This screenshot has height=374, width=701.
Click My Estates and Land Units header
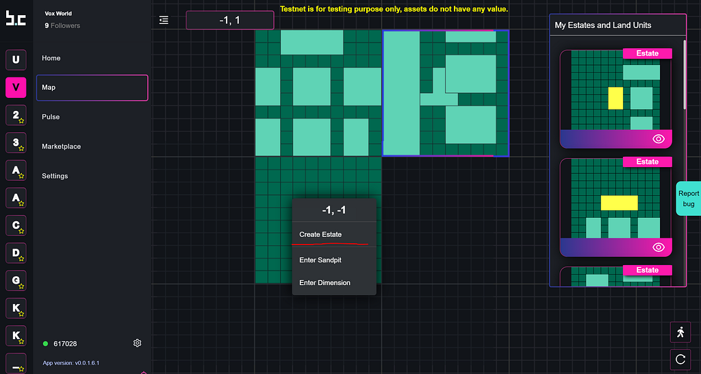(x=602, y=25)
